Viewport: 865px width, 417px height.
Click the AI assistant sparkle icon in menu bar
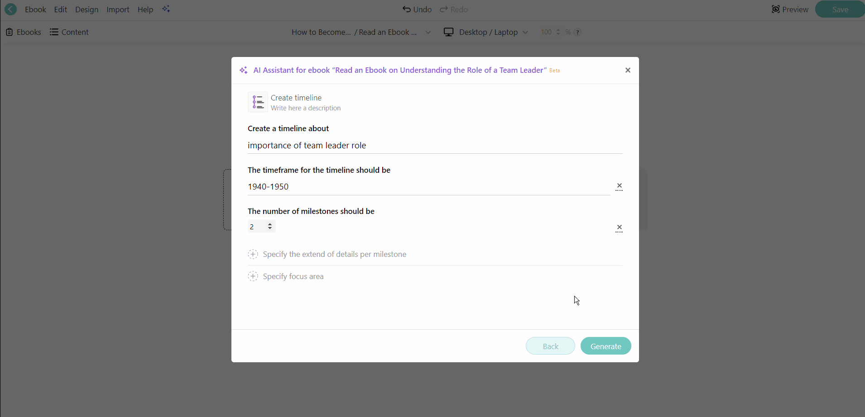point(166,9)
